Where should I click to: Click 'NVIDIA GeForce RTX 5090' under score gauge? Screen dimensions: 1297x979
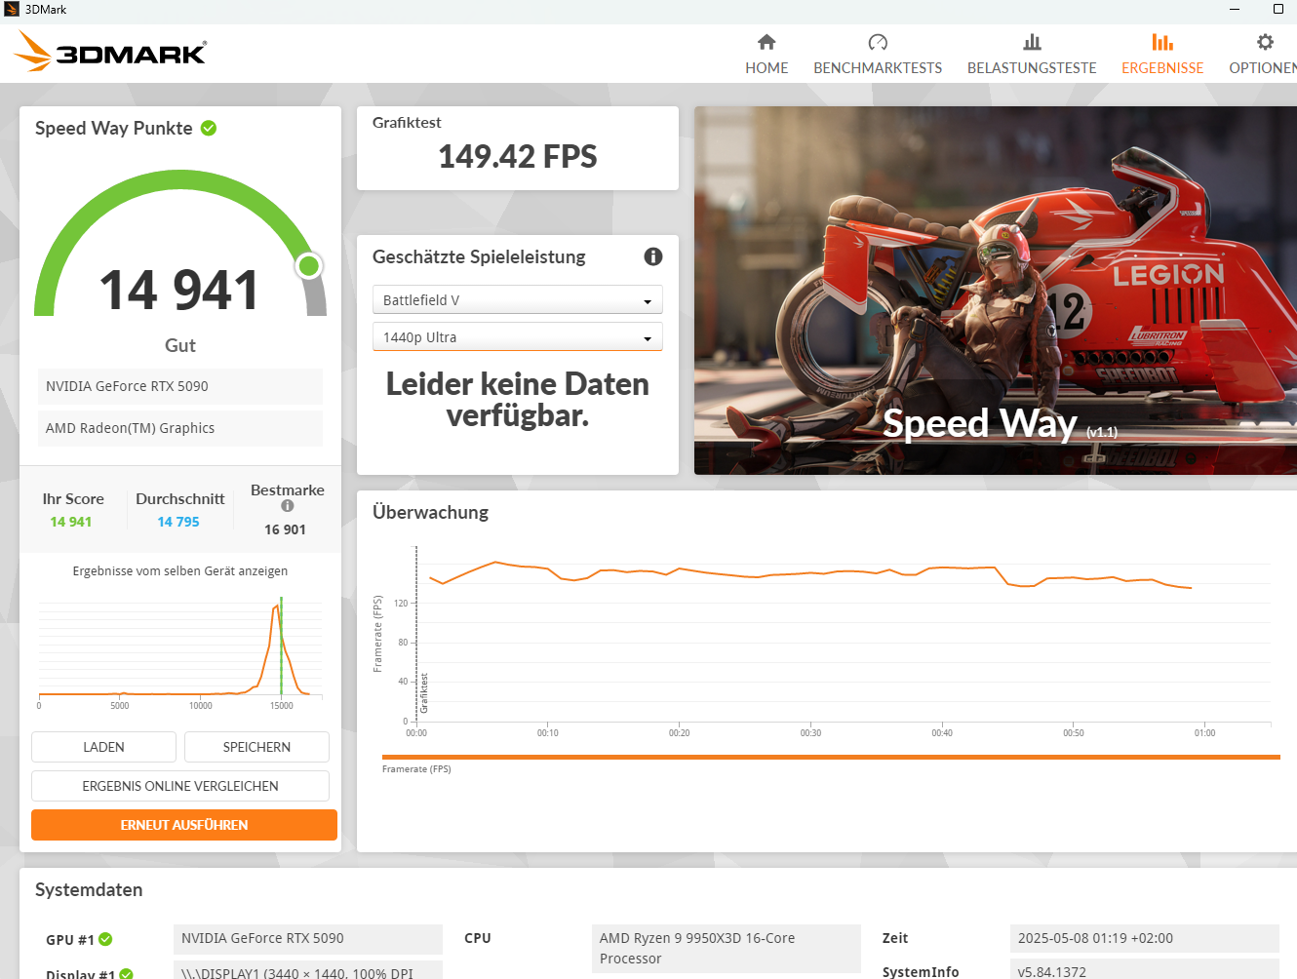coord(180,386)
